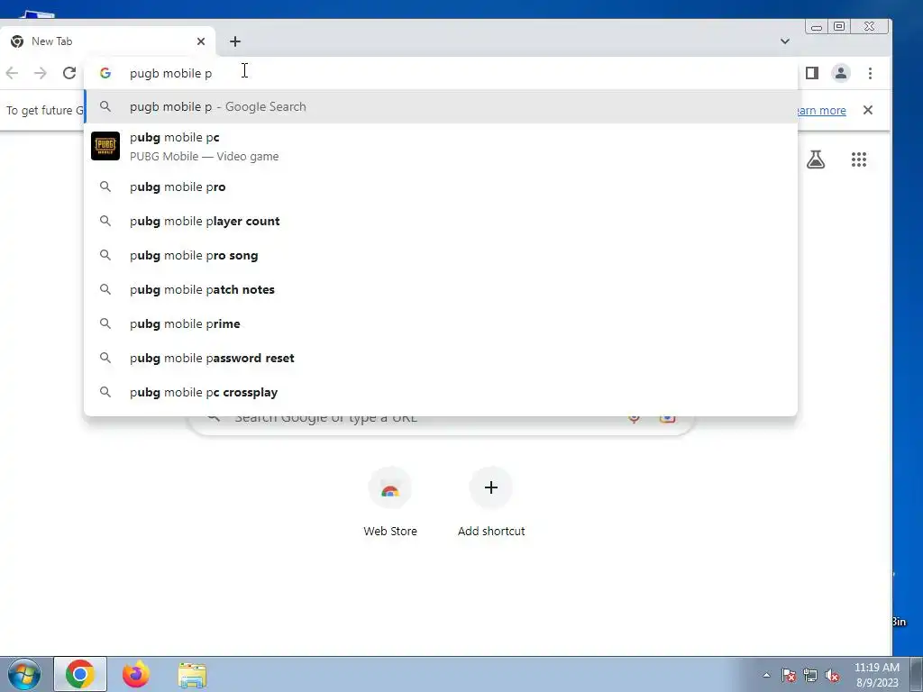Image resolution: width=923 pixels, height=692 pixels.
Task: Go forward with the forward arrow
Action: click(40, 73)
